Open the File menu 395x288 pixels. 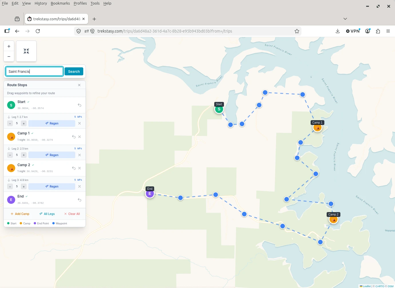click(x=5, y=3)
